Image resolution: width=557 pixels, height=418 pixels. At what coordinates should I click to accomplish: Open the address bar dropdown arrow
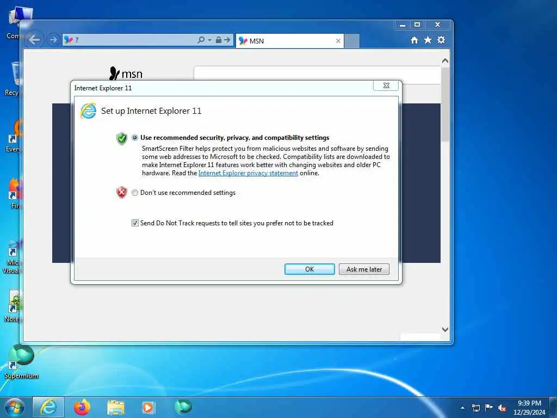click(209, 40)
